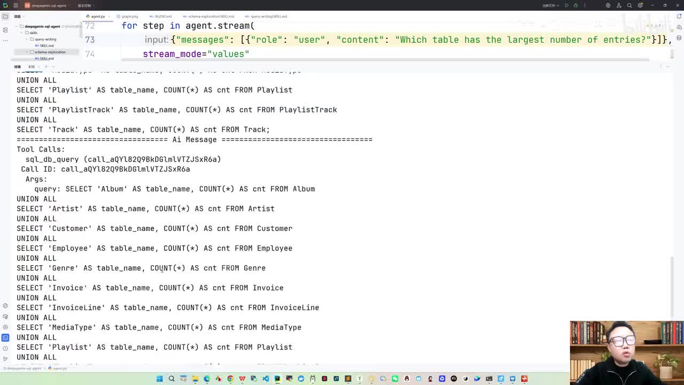Click the 'Tool Calls:' terminal line
Viewport: 684px width, 385px height.
pyautogui.click(x=41, y=149)
